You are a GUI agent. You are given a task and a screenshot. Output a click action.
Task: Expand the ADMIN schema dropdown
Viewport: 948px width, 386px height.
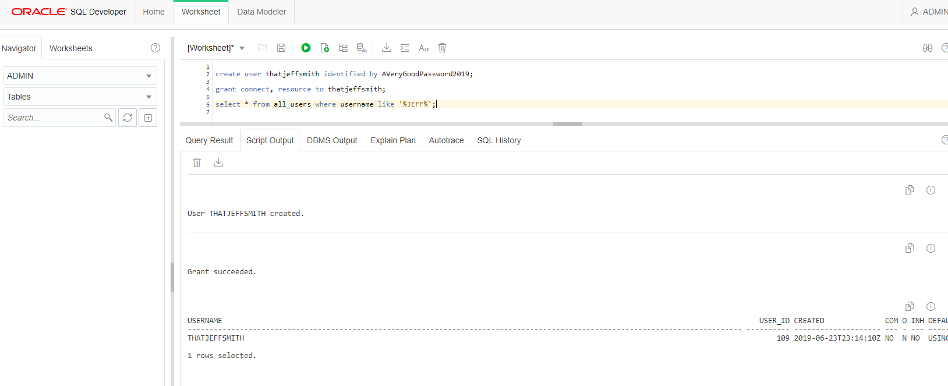80,76
